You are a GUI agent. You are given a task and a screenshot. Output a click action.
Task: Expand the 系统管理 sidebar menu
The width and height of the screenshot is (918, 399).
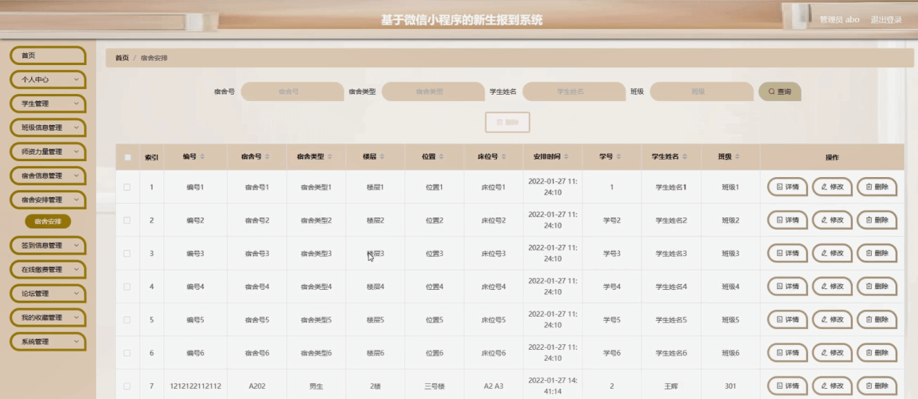coord(48,342)
